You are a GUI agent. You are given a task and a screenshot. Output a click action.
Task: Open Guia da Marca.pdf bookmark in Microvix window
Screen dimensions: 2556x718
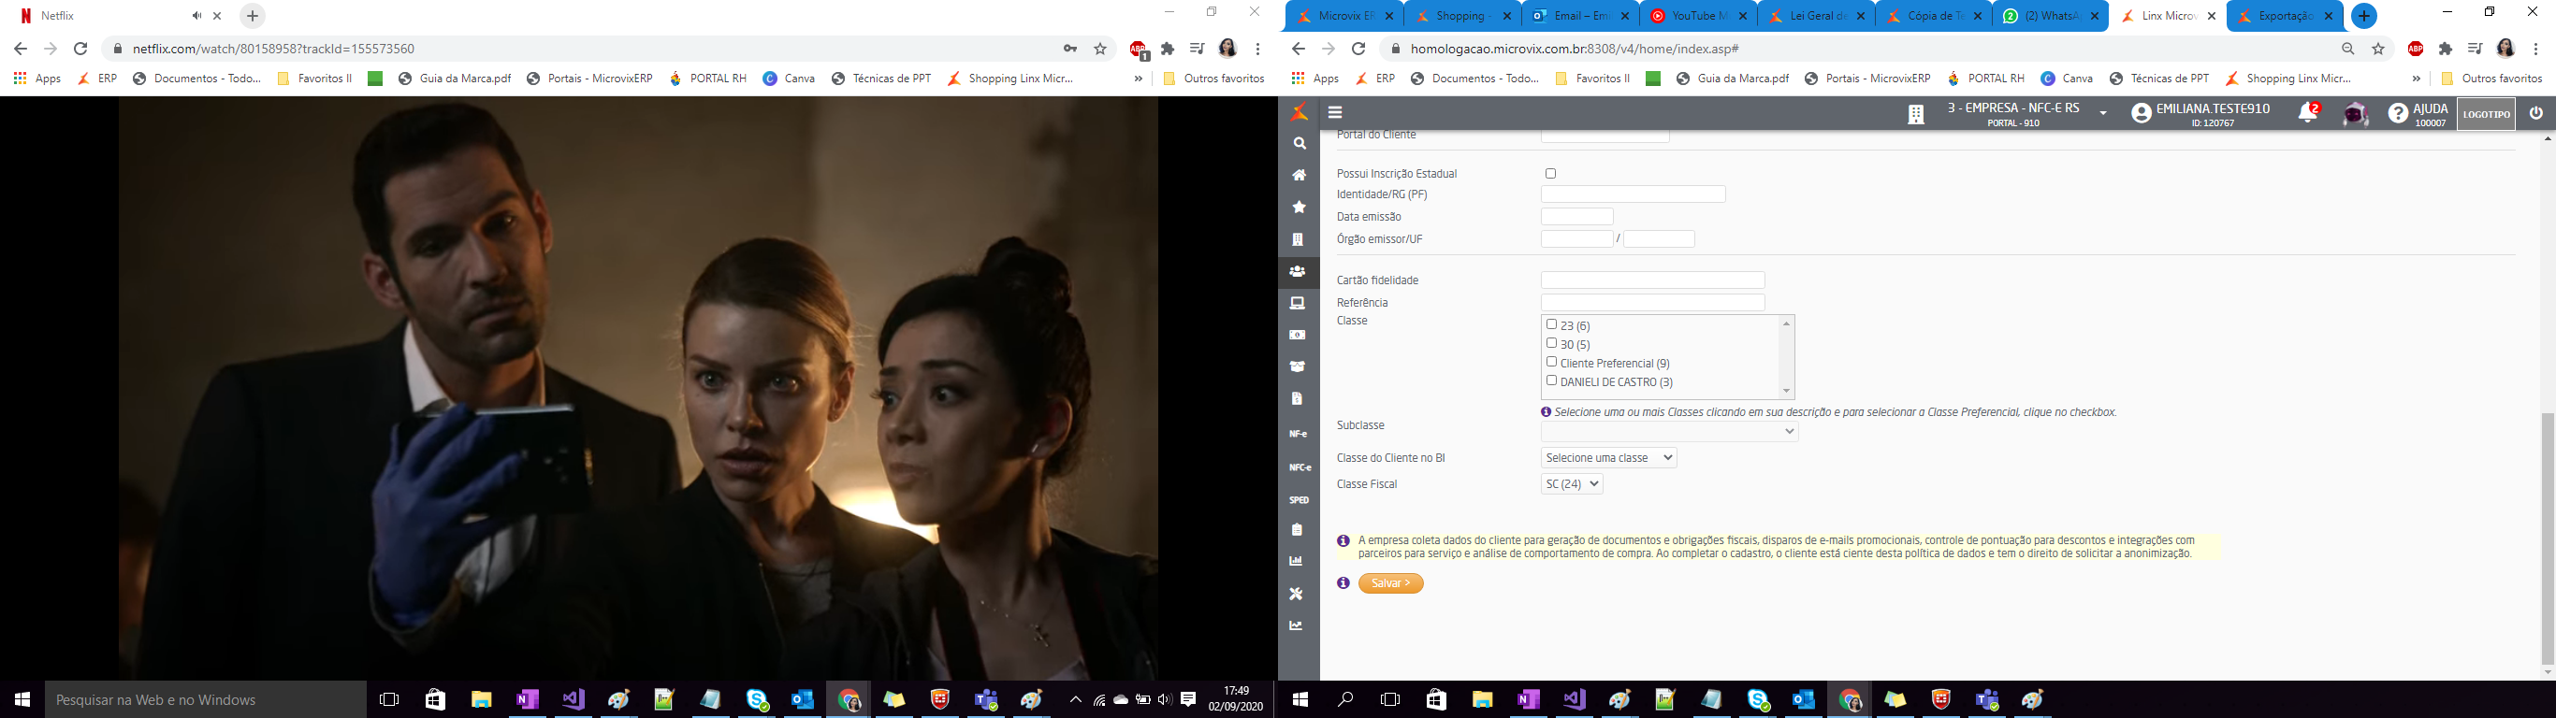point(1732,79)
